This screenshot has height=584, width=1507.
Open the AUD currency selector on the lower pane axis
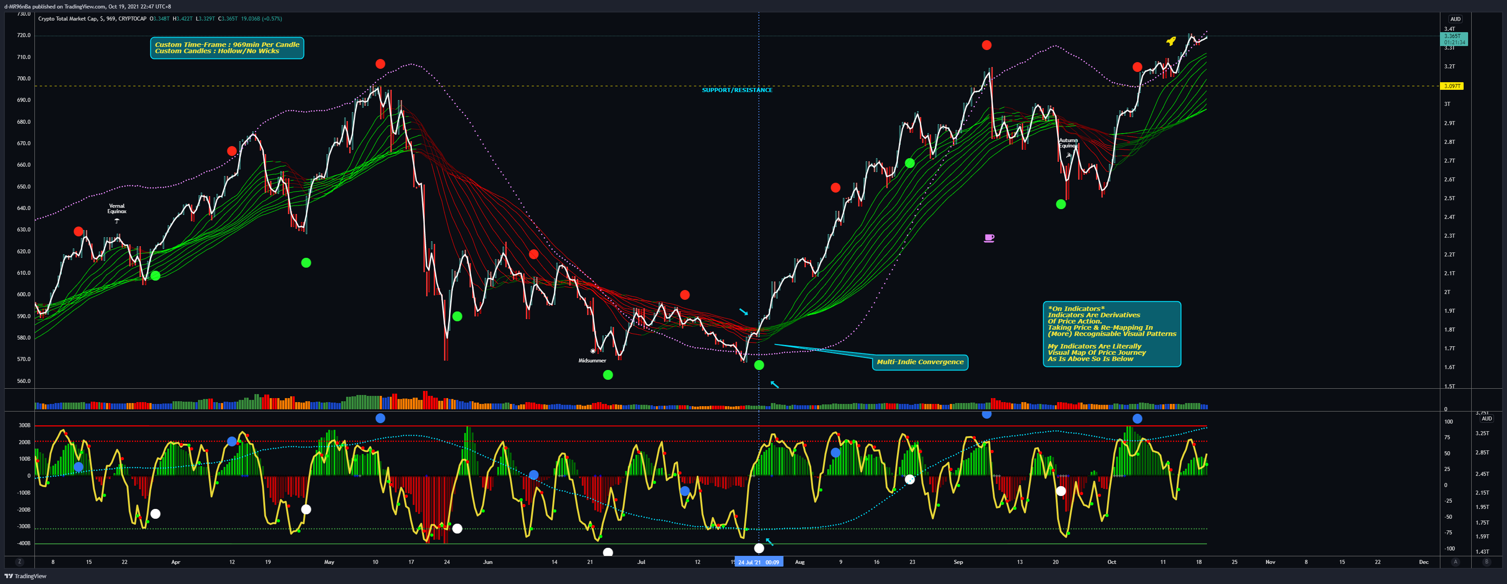(x=1486, y=419)
